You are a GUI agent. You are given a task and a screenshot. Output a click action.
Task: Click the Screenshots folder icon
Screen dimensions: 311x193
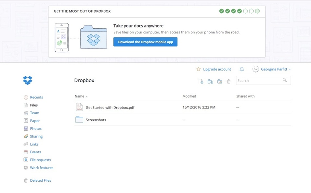point(79,119)
